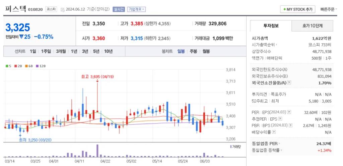Select the 일봉 daily candle chart
This screenshot has width=343, height=166.
pos(181,51)
